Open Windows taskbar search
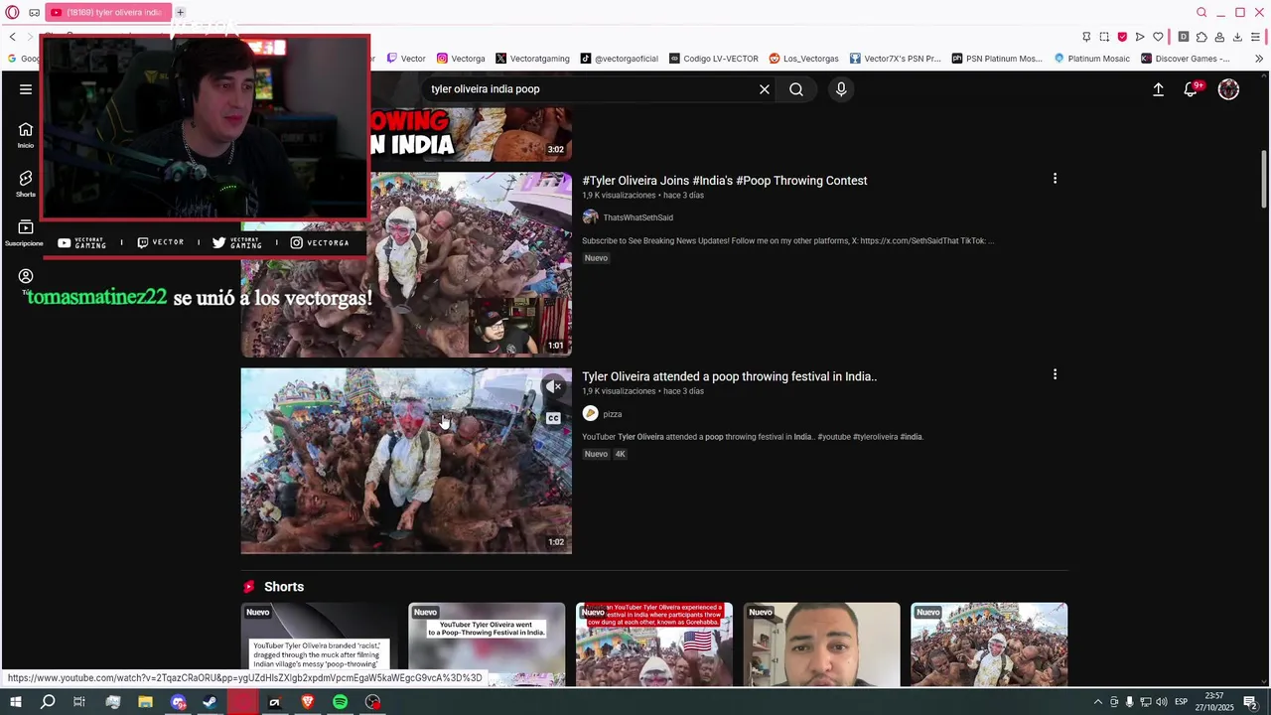Screen dimensions: 1271x715 48,702
